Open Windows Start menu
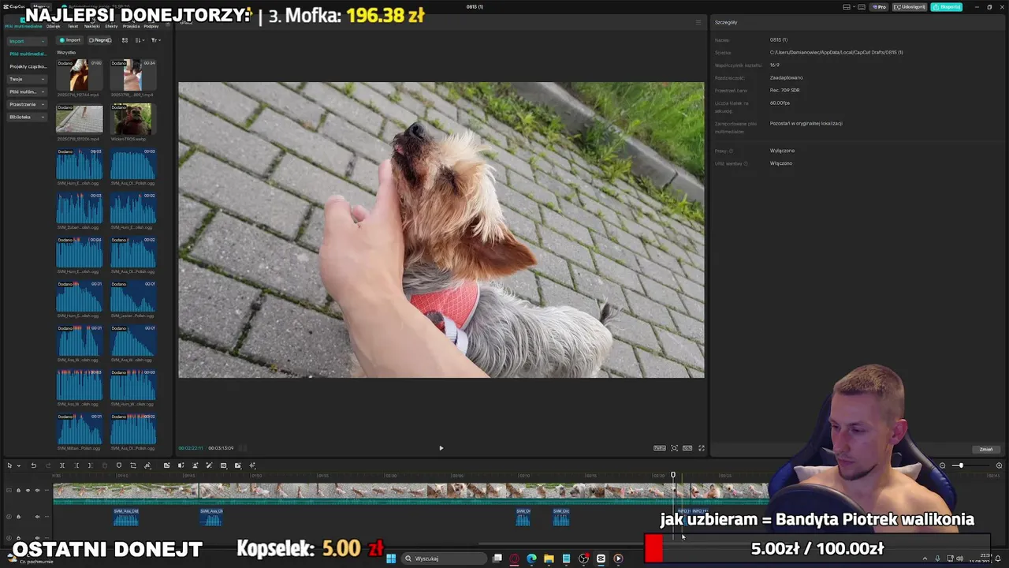The width and height of the screenshot is (1009, 568). [x=391, y=559]
